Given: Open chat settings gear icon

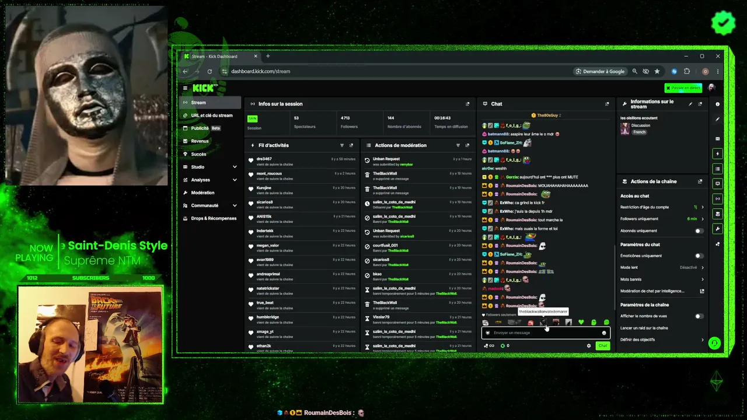Looking at the screenshot, I should (588, 346).
